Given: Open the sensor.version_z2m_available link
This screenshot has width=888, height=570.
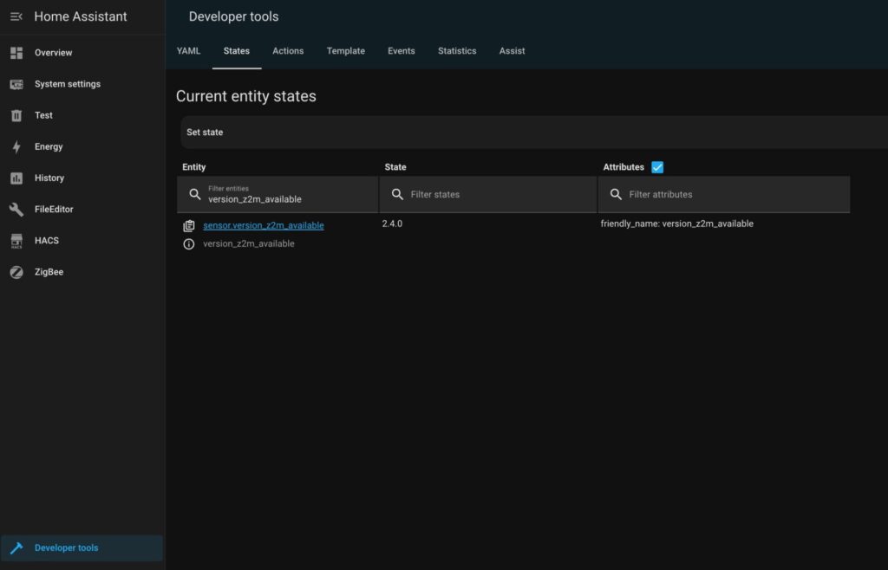Looking at the screenshot, I should pyautogui.click(x=264, y=225).
